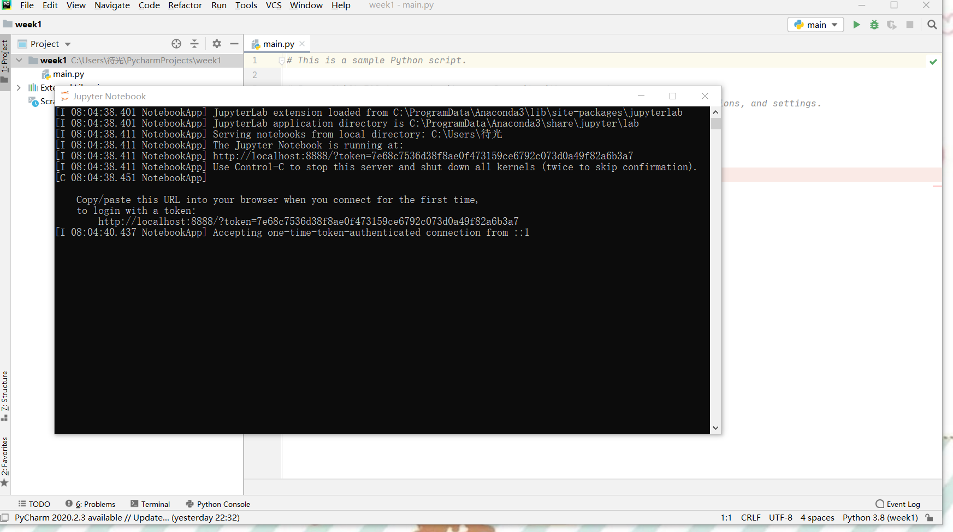
Task: Click the Jupyter Notebook window icon
Action: coord(65,96)
